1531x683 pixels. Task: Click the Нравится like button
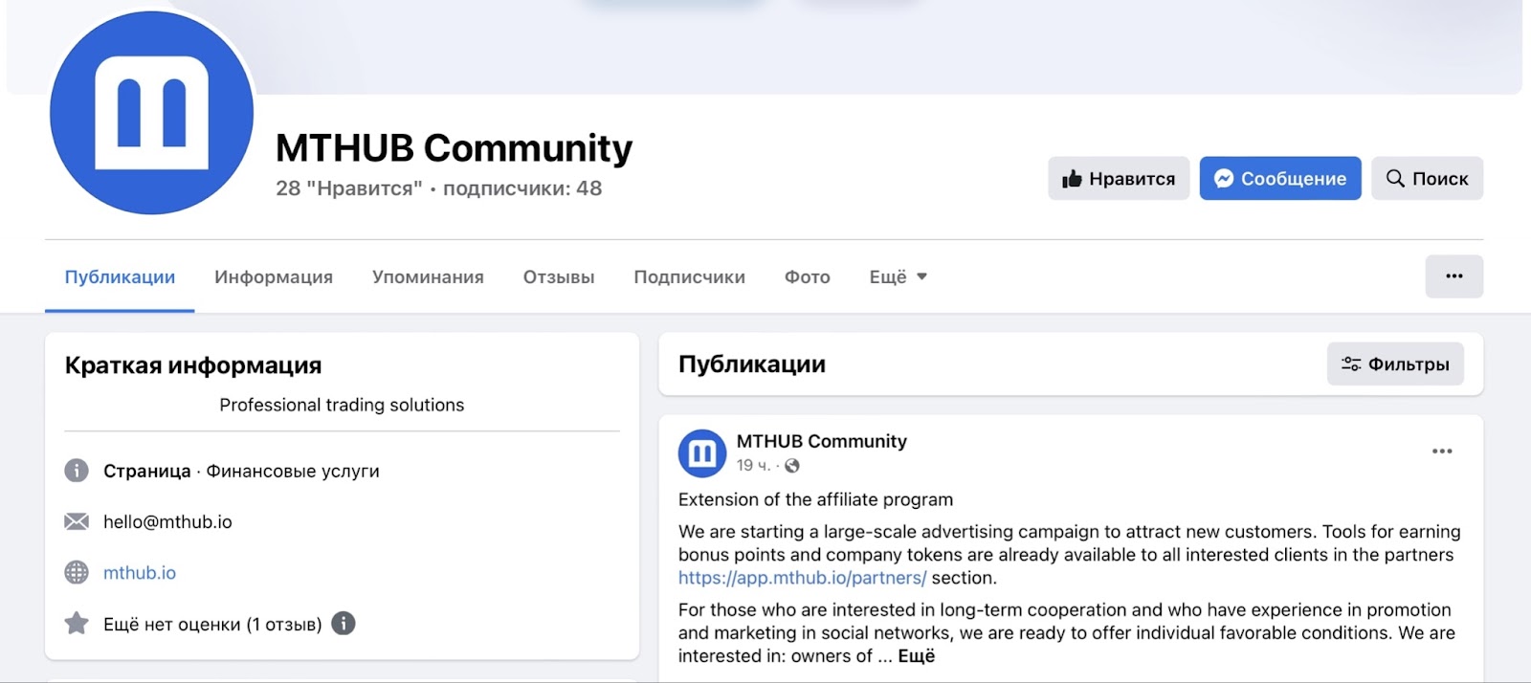point(1119,178)
